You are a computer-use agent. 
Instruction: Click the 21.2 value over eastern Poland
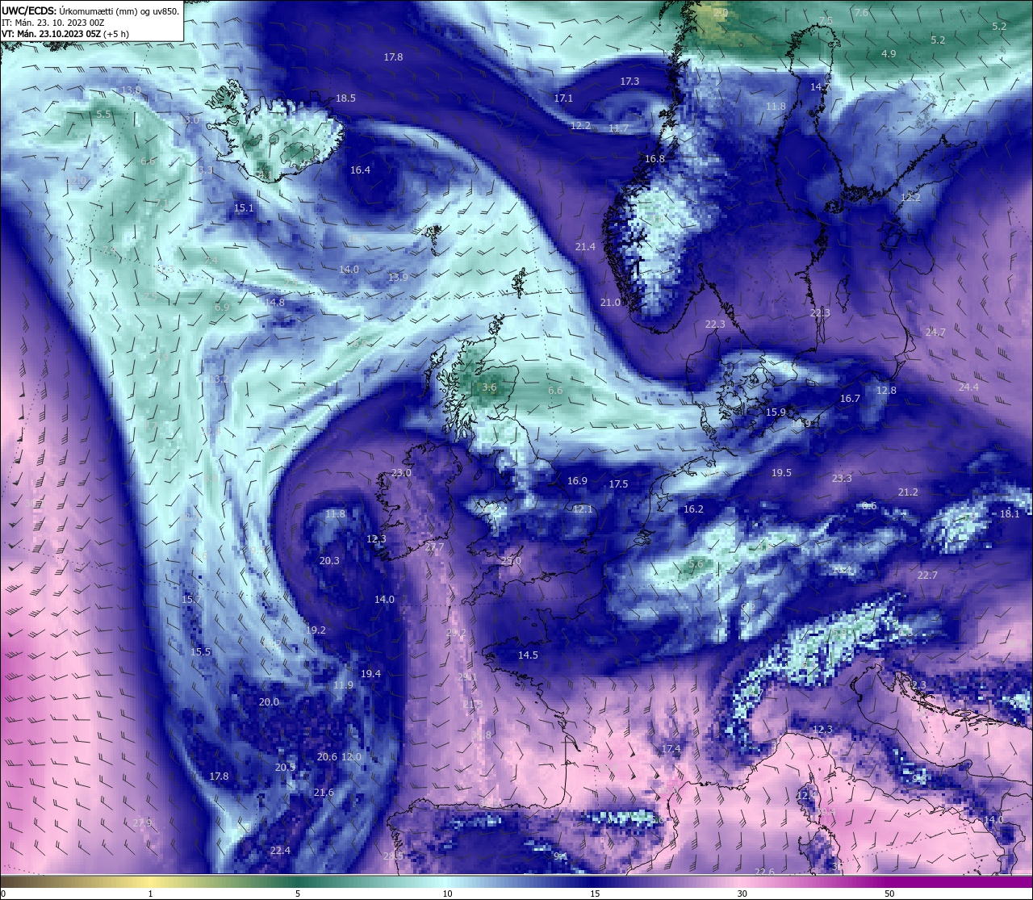click(x=908, y=492)
